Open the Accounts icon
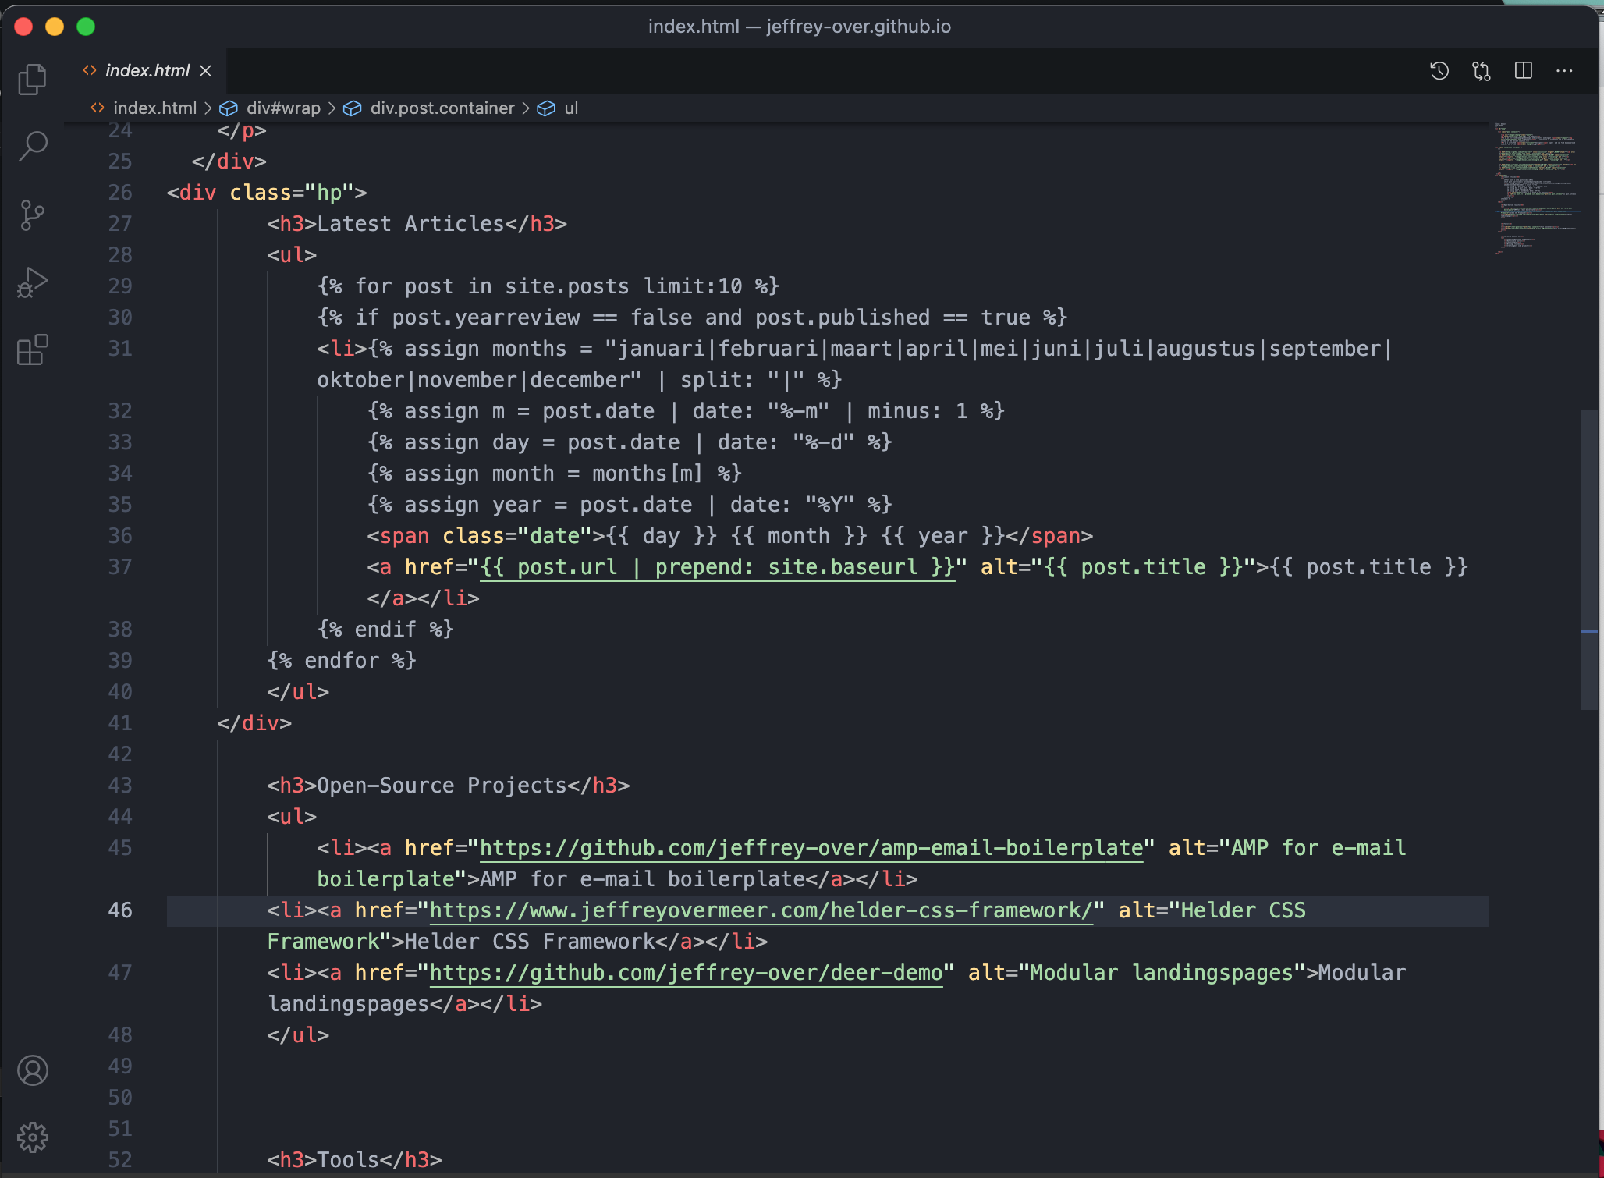Image resolution: width=1604 pixels, height=1178 pixels. (x=32, y=1070)
